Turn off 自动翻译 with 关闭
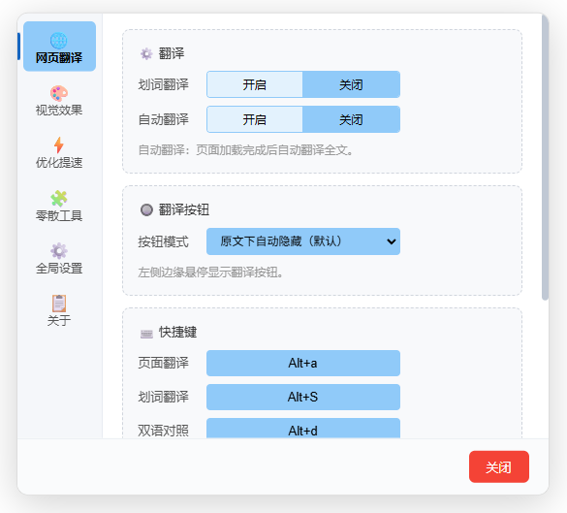567x513 pixels. (351, 119)
